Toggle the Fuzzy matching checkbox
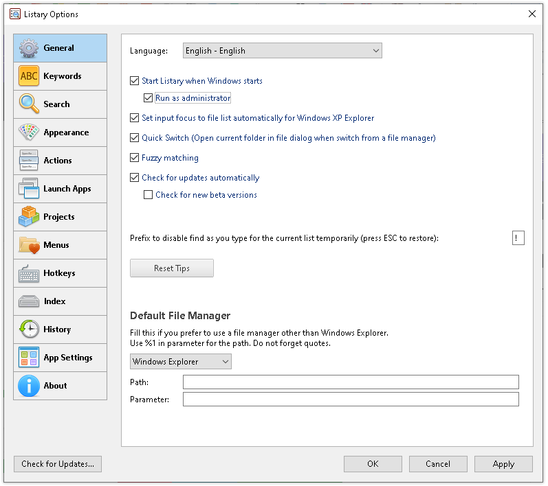Viewport: 548px width, 486px height. click(x=135, y=158)
